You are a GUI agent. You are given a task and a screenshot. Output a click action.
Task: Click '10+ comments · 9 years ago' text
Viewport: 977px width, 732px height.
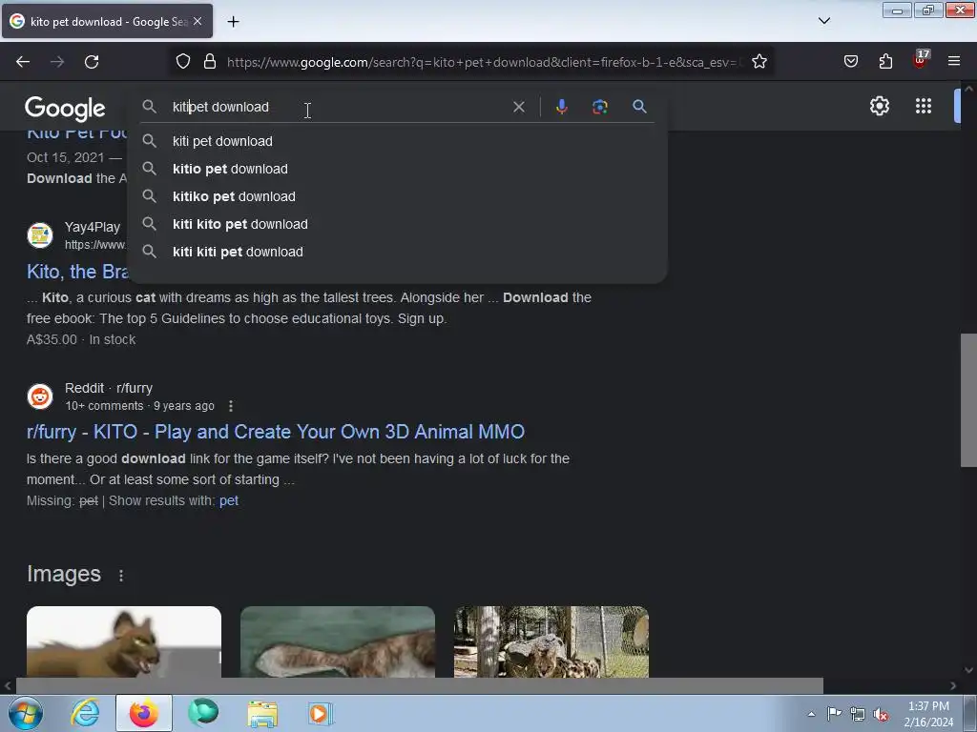point(139,406)
